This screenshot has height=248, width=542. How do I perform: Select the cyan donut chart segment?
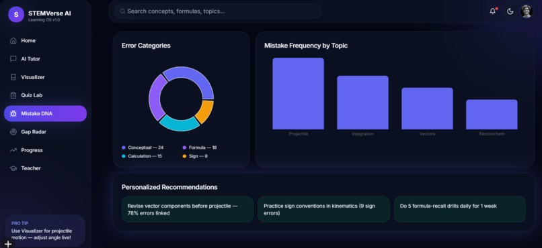click(179, 124)
